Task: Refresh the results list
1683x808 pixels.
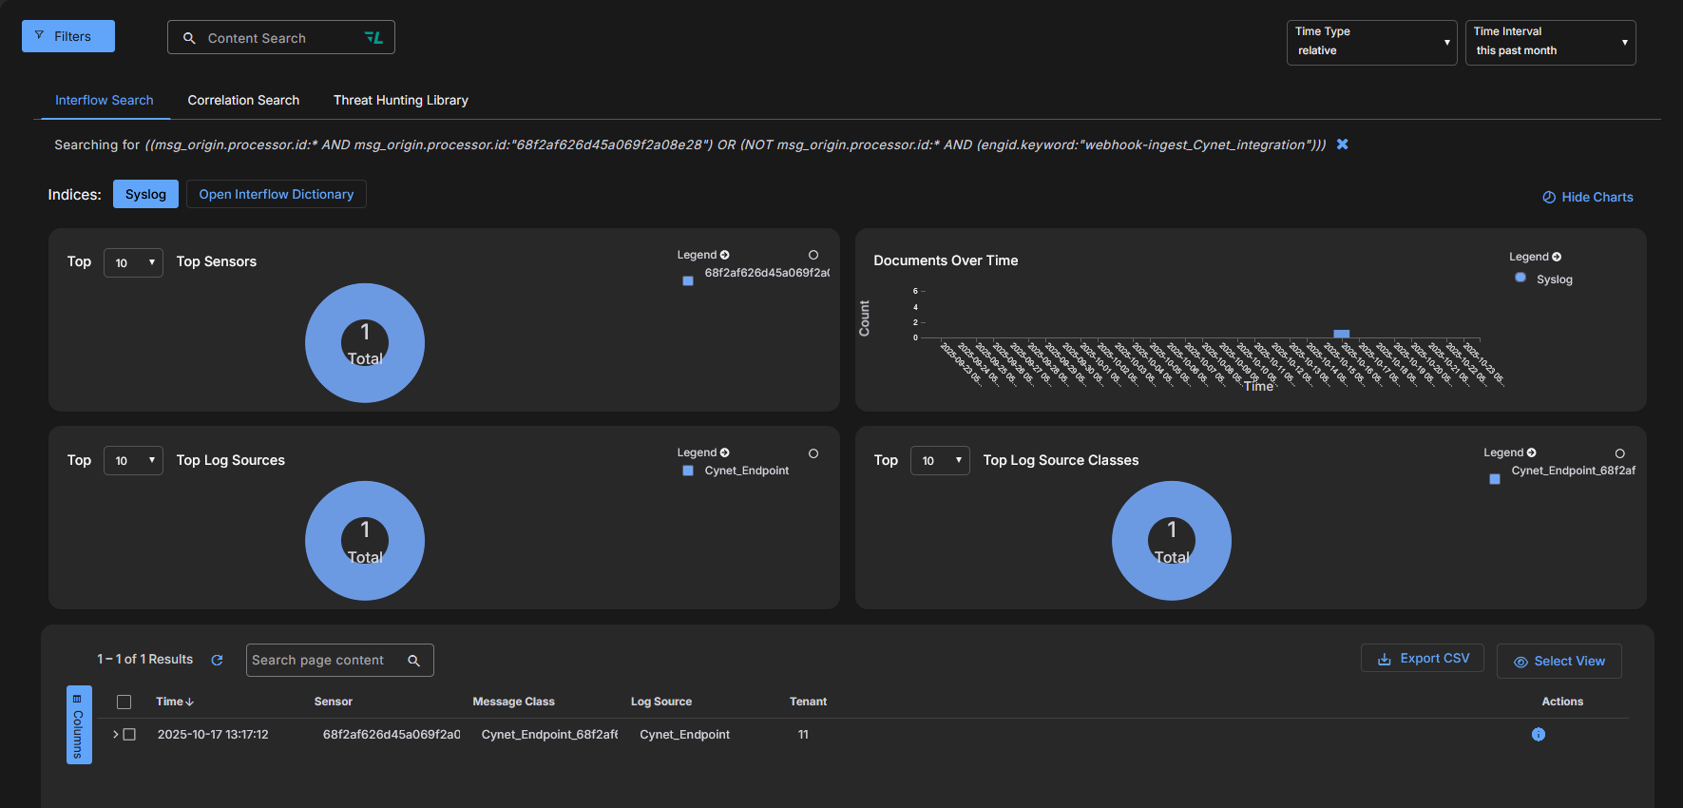Action: click(x=217, y=660)
